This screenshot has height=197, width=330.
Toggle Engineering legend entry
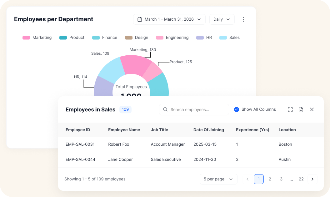click(x=172, y=38)
